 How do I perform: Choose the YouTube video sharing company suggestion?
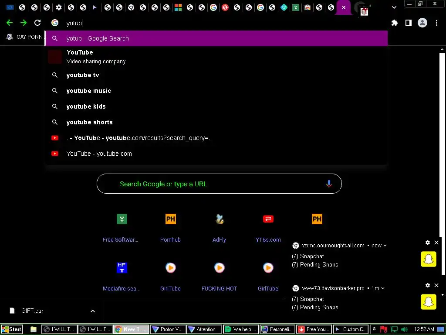[216, 57]
